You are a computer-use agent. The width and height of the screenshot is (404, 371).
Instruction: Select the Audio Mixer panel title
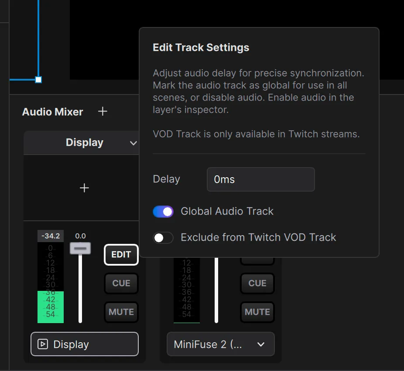[x=52, y=111]
